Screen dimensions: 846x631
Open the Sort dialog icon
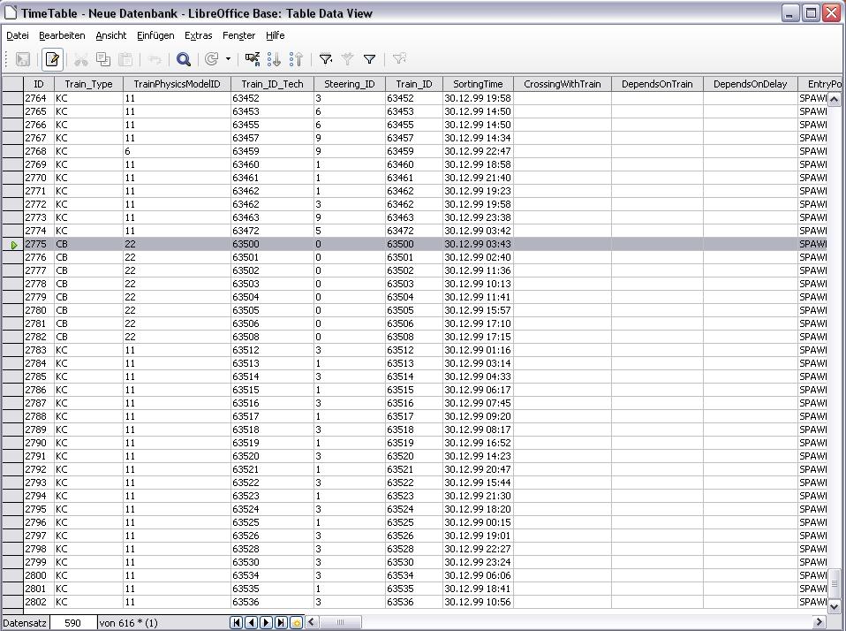(x=252, y=59)
